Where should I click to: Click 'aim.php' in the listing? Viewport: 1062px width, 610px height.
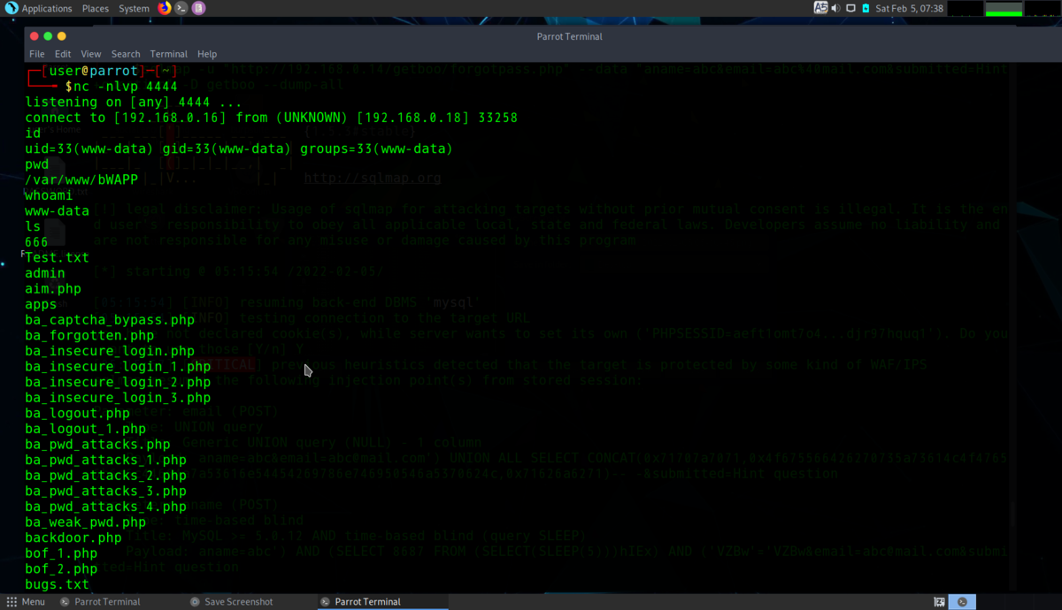[53, 288]
